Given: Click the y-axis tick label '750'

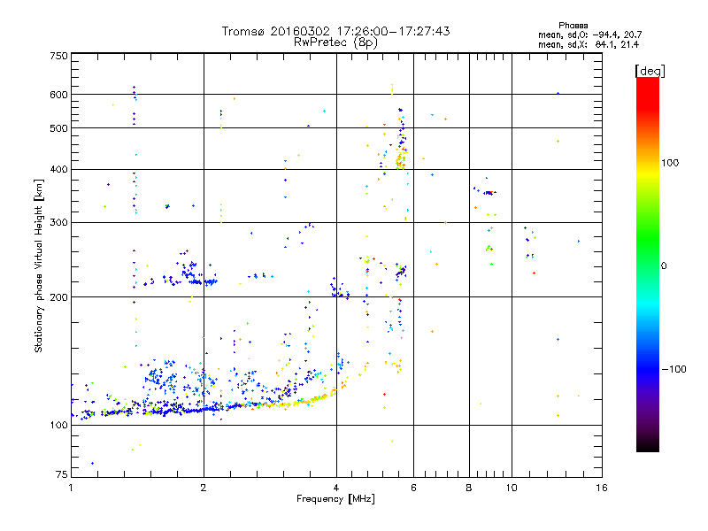Looking at the screenshot, I should pyautogui.click(x=58, y=56).
